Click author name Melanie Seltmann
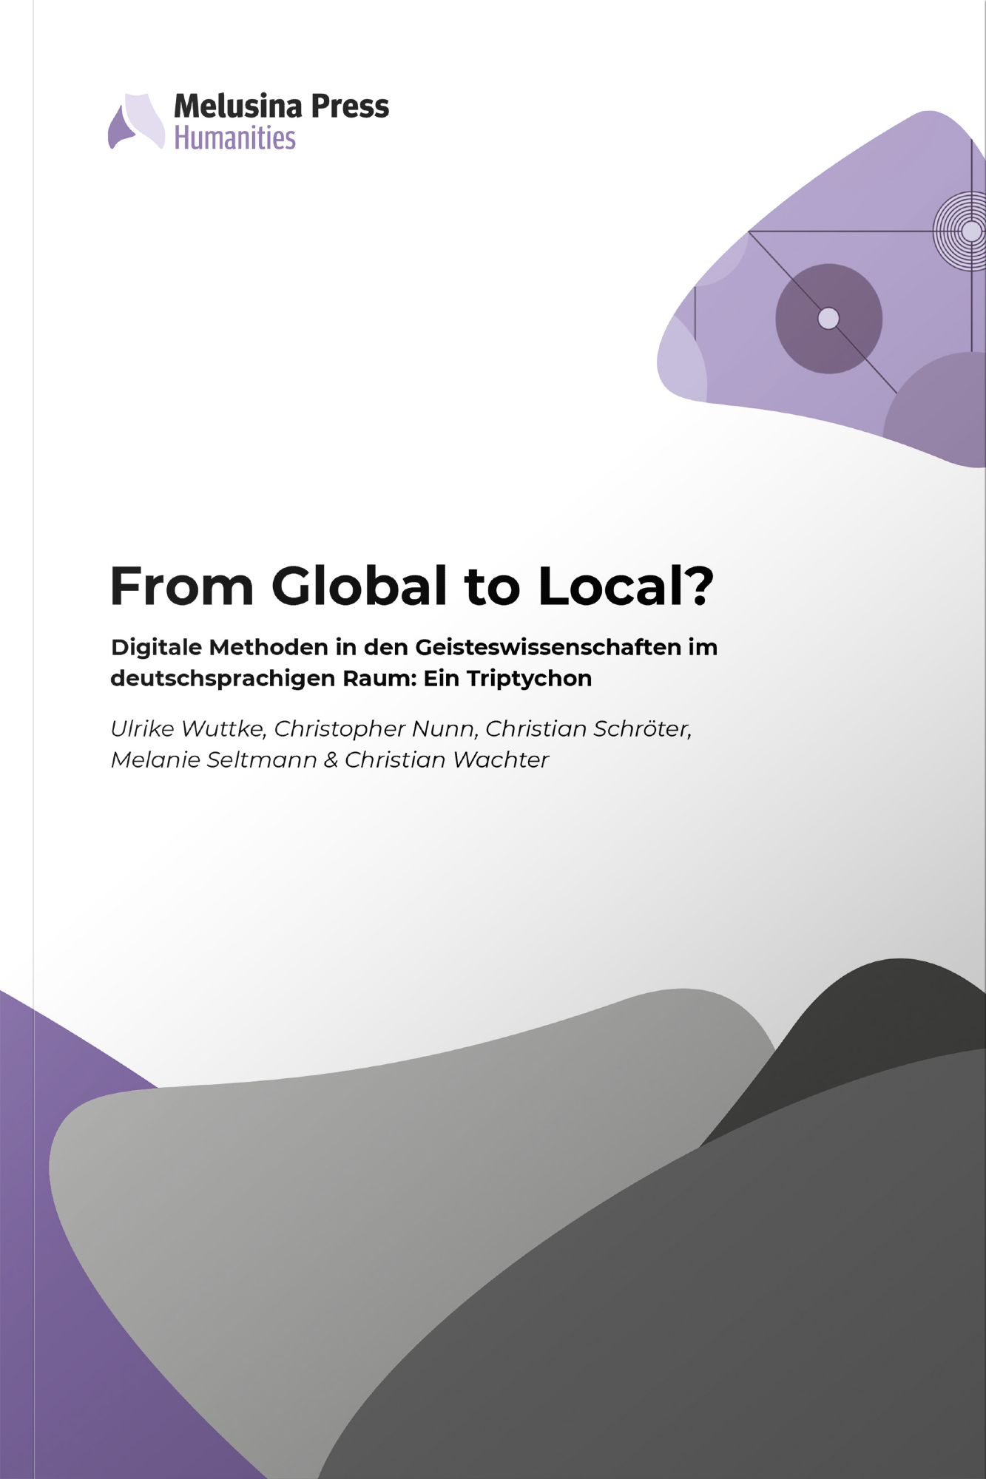This screenshot has width=986, height=1479. [x=213, y=760]
